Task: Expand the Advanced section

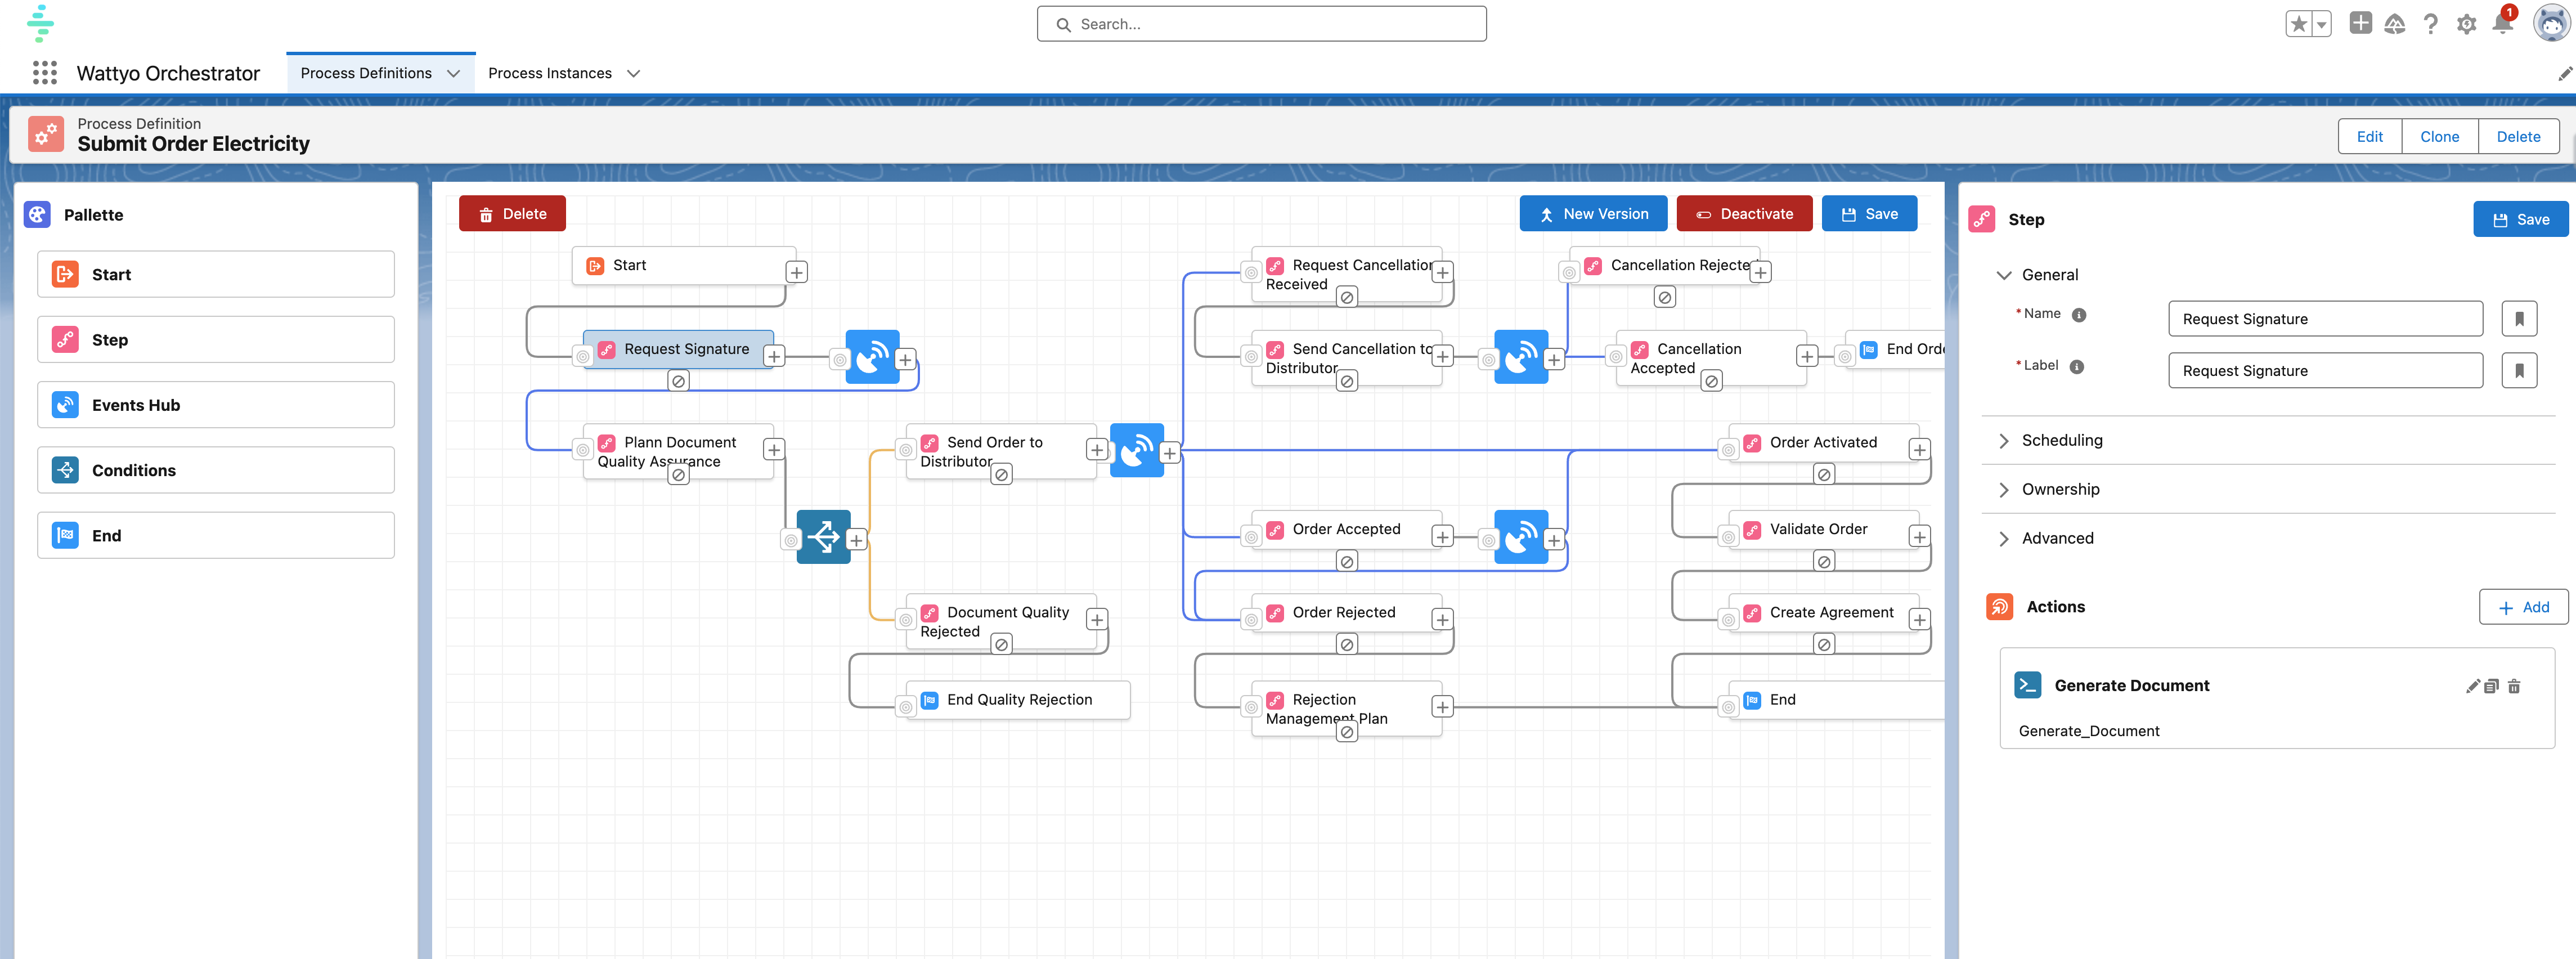Action: coord(2003,539)
